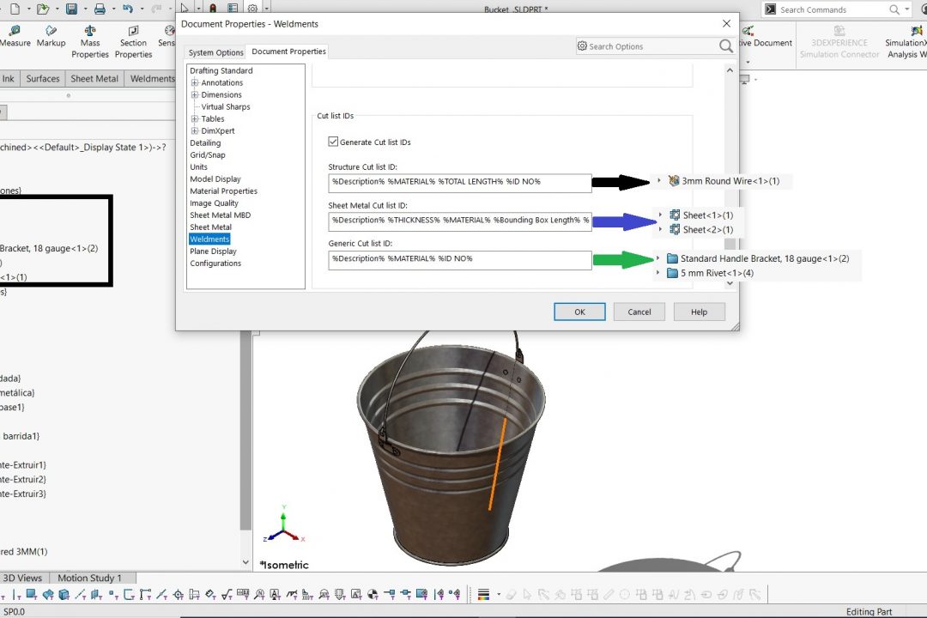The height and width of the screenshot is (618, 927).
Task: Open the Weldments command tab
Action: pos(152,78)
